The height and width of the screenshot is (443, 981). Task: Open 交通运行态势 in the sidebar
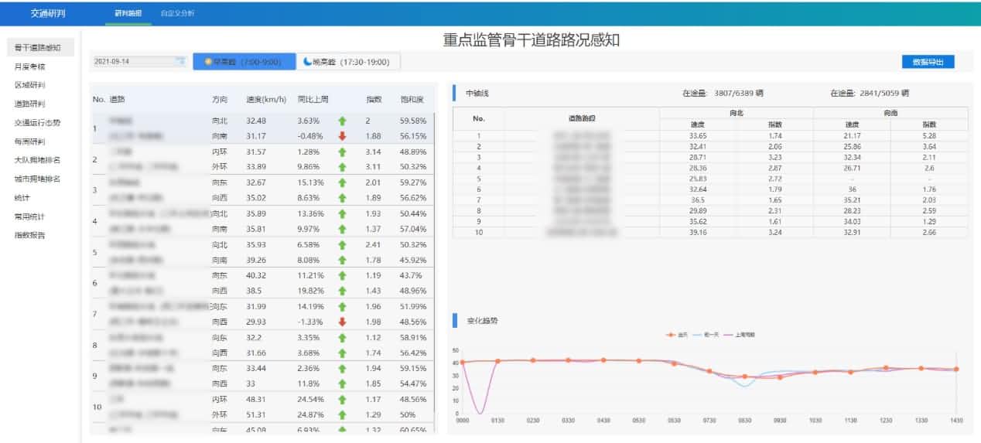37,122
